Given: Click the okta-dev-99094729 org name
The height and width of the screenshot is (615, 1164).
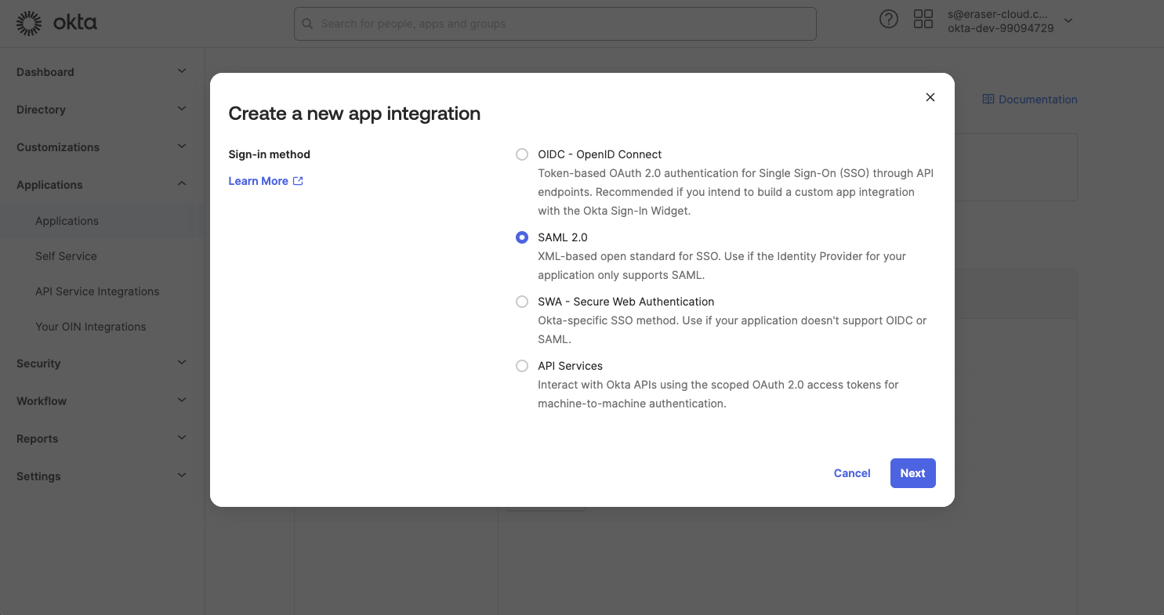Looking at the screenshot, I should click(x=1001, y=28).
